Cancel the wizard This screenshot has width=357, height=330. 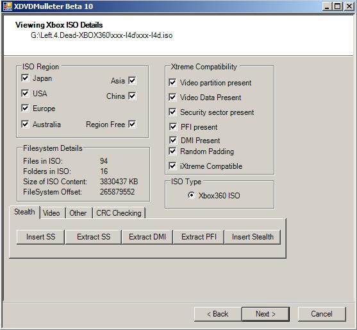pyautogui.click(x=322, y=314)
